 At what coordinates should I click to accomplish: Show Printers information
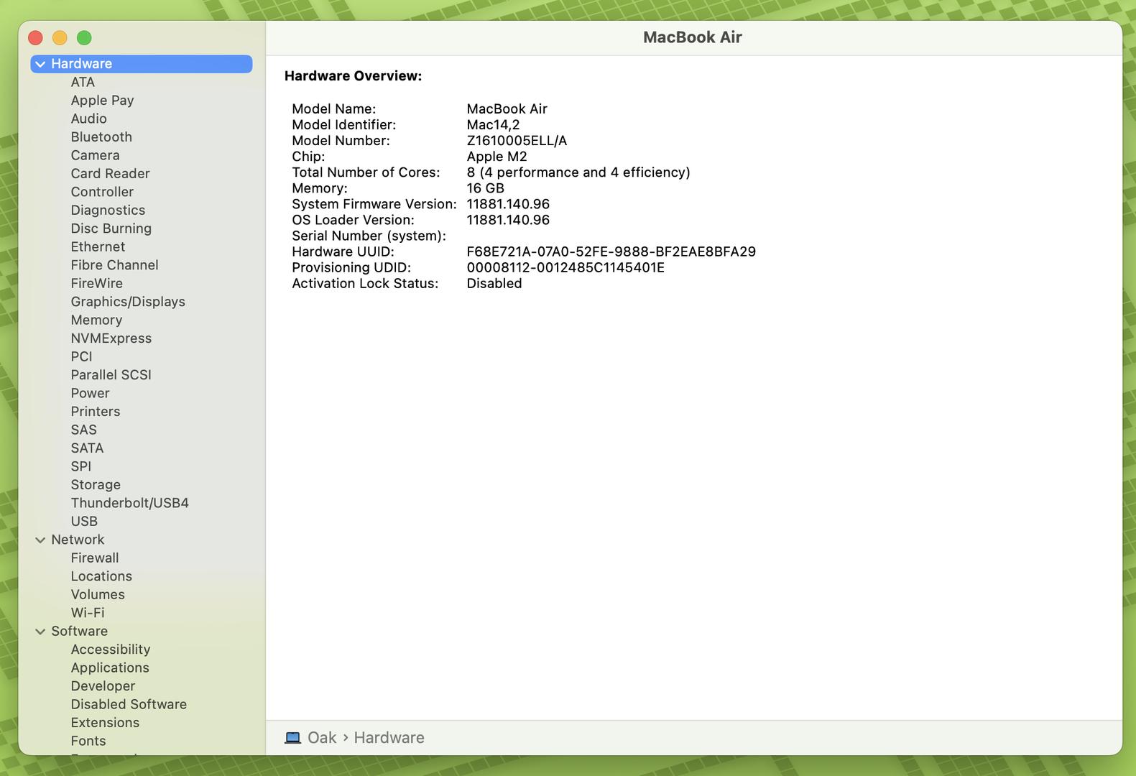click(x=95, y=412)
